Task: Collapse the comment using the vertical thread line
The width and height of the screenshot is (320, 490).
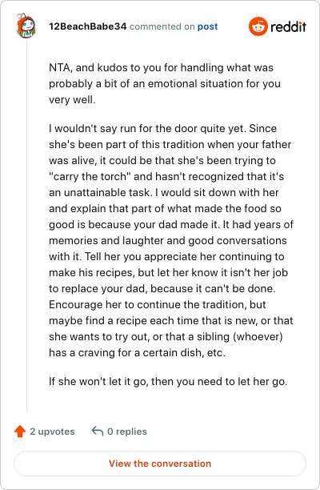Action: (26, 226)
